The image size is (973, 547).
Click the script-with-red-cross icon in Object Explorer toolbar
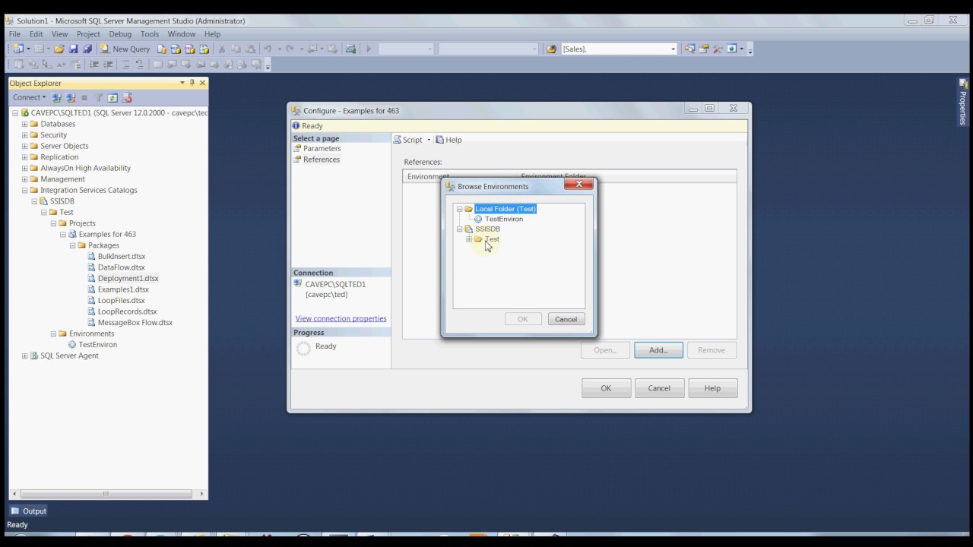point(127,97)
